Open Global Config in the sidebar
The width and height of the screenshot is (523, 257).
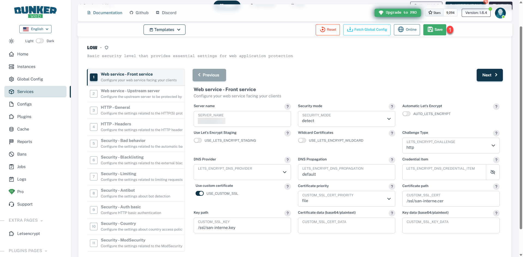(30, 79)
